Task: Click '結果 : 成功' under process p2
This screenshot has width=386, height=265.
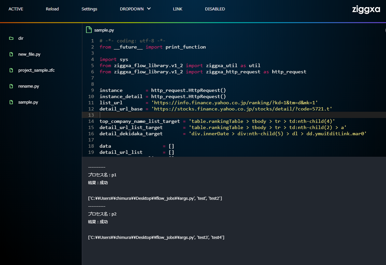Action: (98, 222)
